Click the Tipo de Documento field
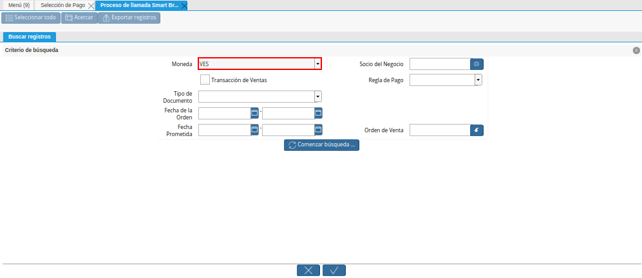Viewport: 642px width, 278px height. (256, 96)
